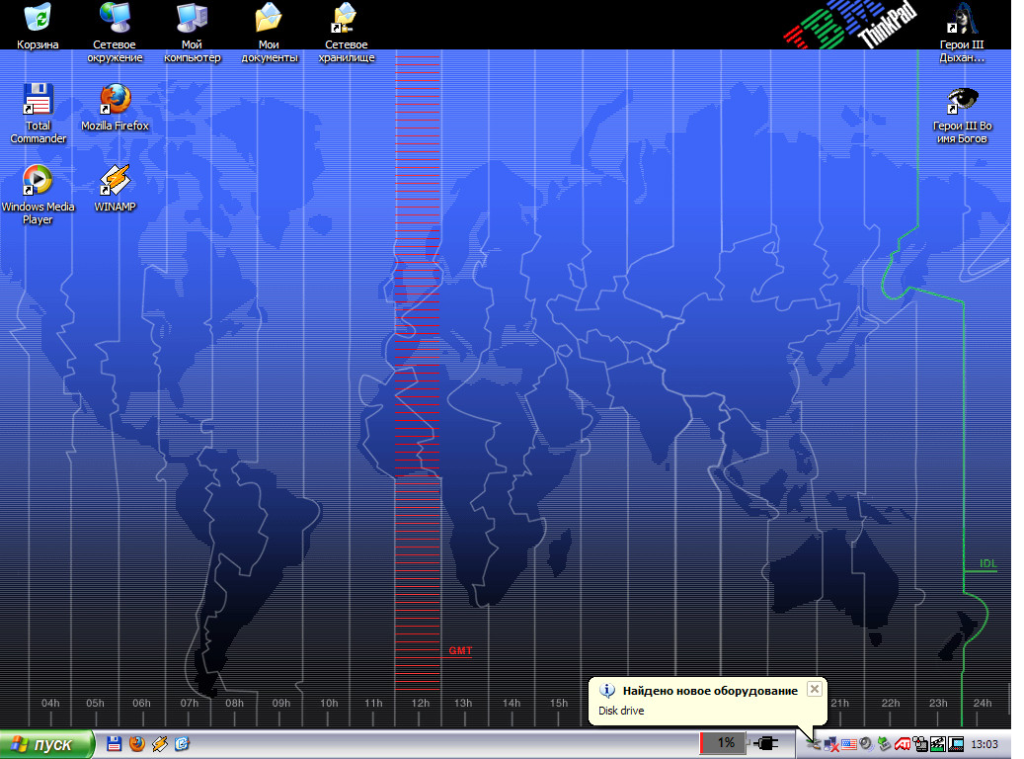Open Windows Media Player desktop shortcut

[38, 181]
